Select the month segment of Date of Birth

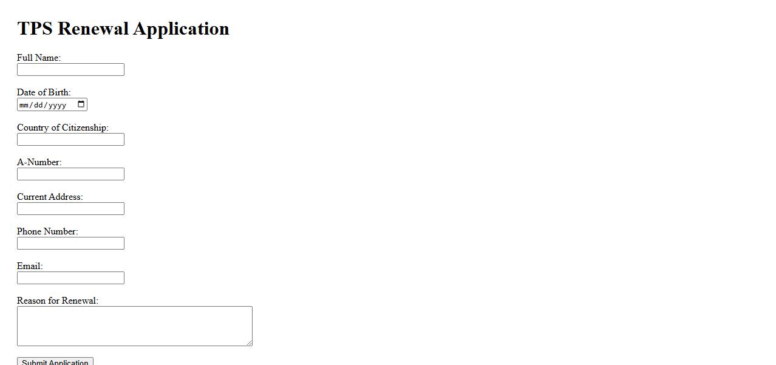click(x=24, y=105)
